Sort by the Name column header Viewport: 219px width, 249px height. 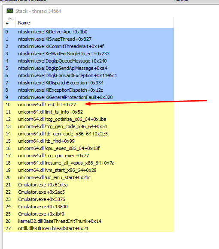click(94, 23)
